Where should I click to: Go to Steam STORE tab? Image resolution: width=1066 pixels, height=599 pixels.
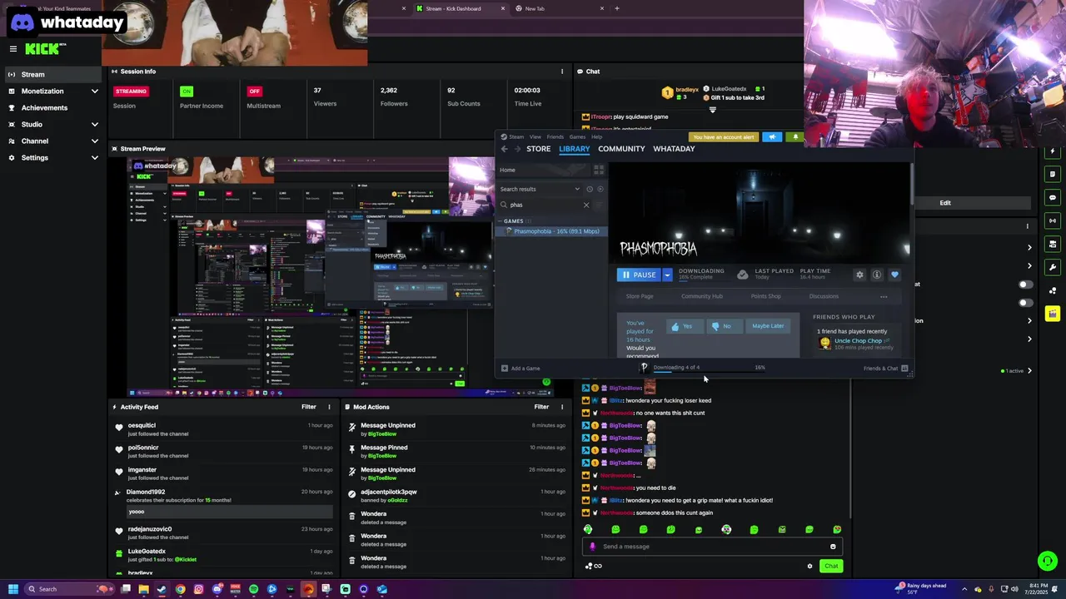tap(538, 149)
